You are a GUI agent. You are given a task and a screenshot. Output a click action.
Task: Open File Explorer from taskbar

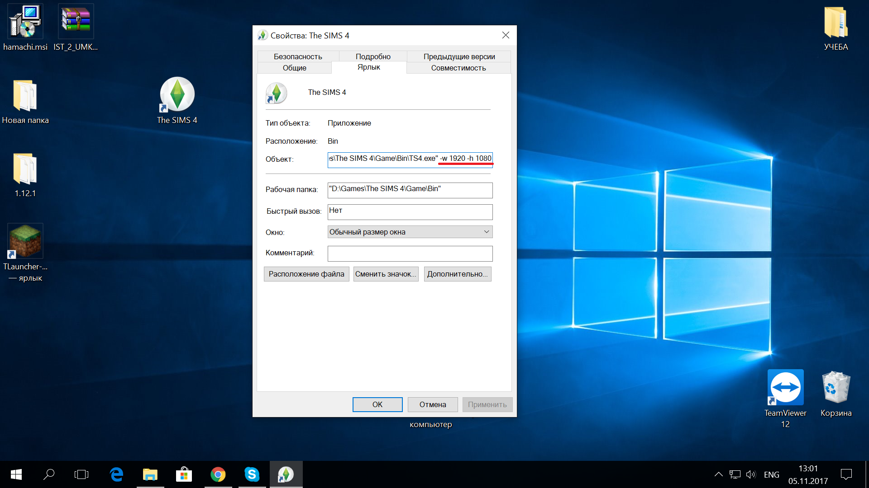150,474
